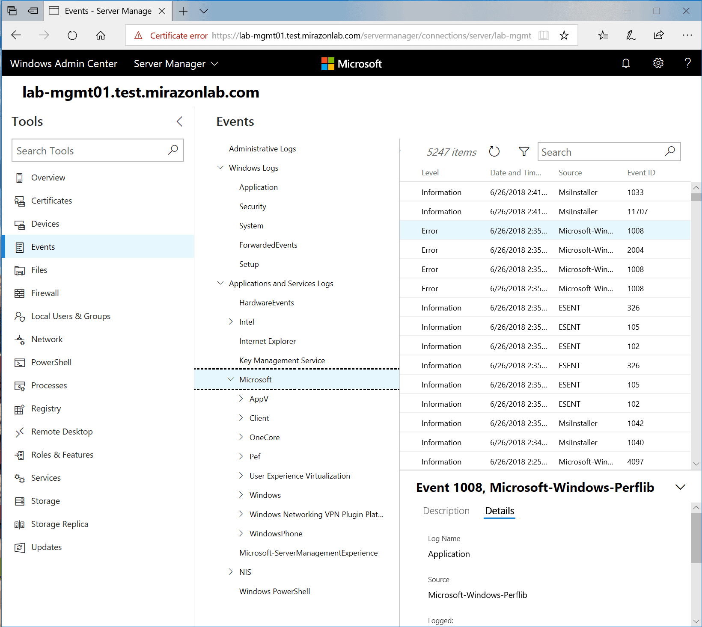This screenshot has width=702, height=627.
Task: Open the Registry tool
Action: point(46,408)
